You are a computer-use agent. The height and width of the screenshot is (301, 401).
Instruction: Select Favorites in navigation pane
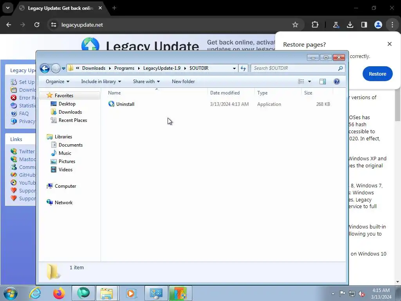point(64,96)
